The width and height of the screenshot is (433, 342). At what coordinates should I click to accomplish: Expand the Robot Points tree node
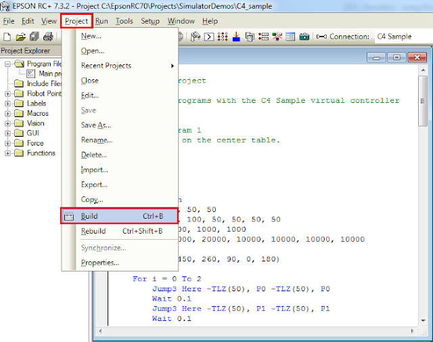(7, 93)
